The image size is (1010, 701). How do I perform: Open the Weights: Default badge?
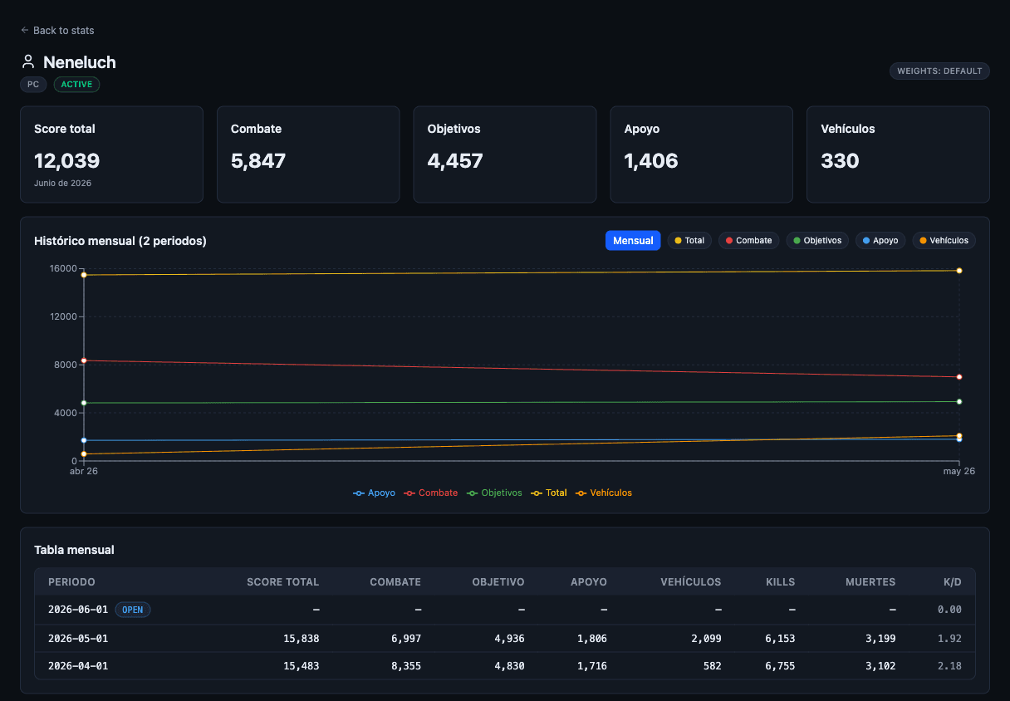point(939,71)
